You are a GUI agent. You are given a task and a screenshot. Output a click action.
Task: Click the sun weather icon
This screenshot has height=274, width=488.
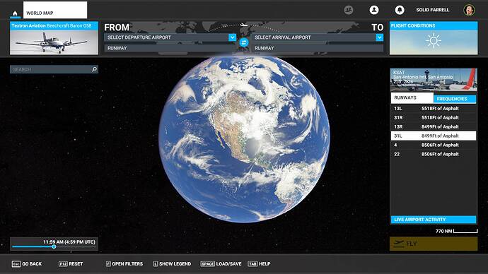point(434,41)
